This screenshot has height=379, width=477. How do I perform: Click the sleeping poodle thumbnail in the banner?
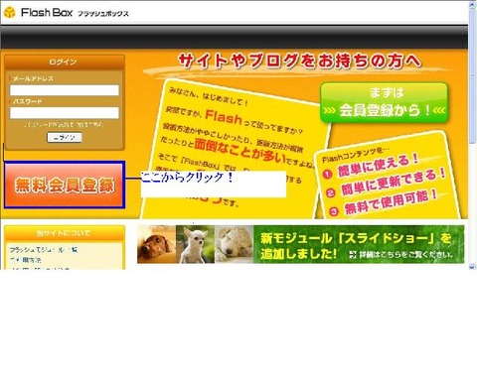coord(234,244)
